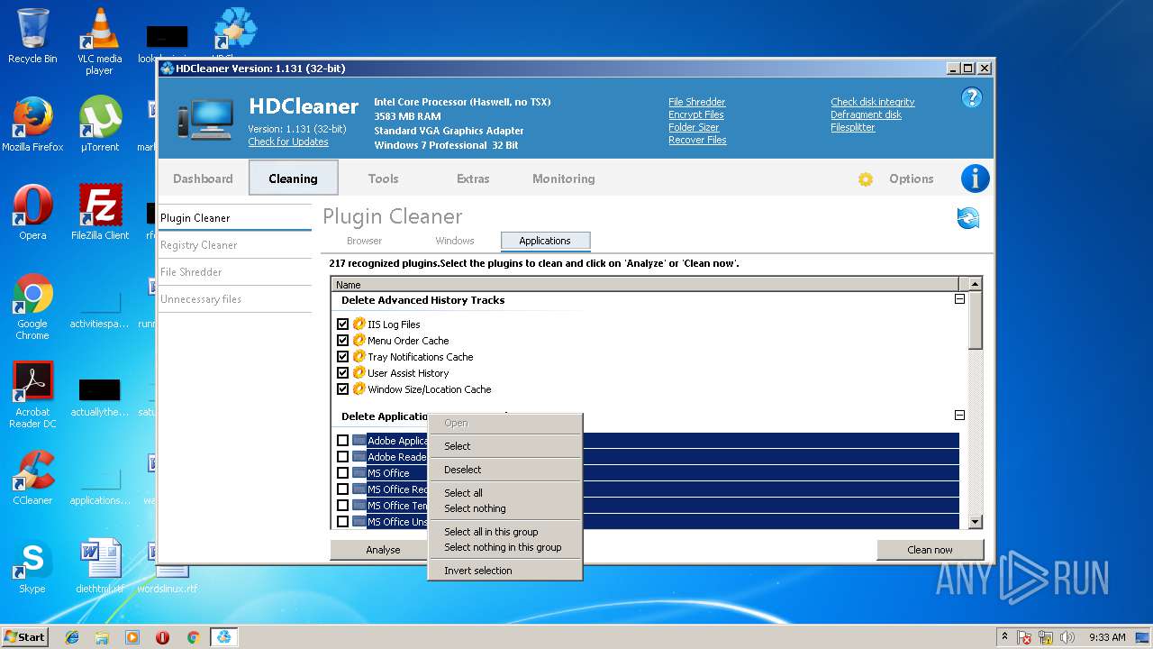Click the Clean now button
The width and height of the screenshot is (1153, 649).
point(930,550)
